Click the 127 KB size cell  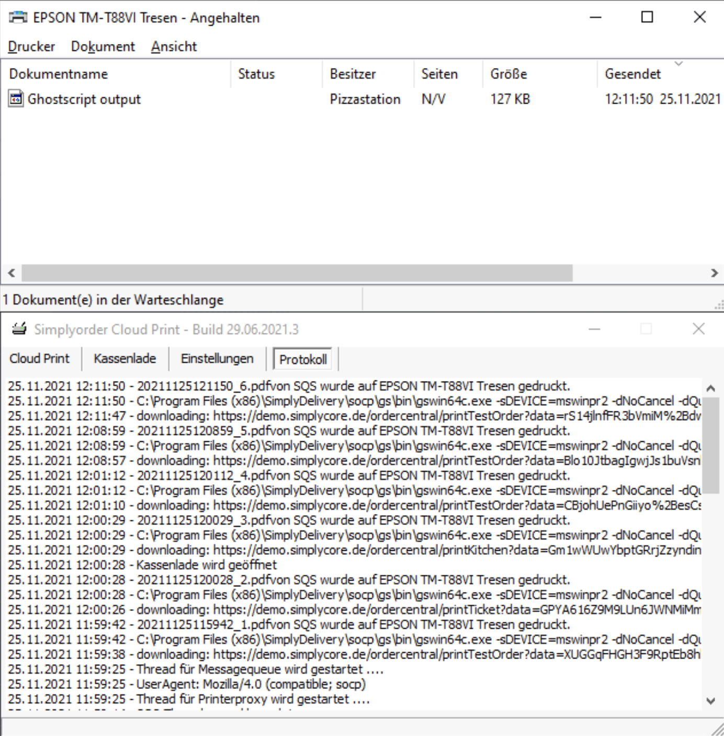point(510,99)
